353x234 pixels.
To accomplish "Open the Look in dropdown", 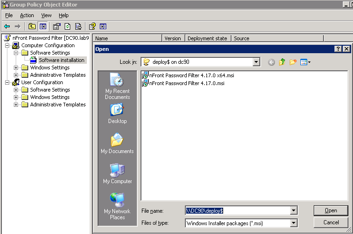I will [x=256, y=62].
